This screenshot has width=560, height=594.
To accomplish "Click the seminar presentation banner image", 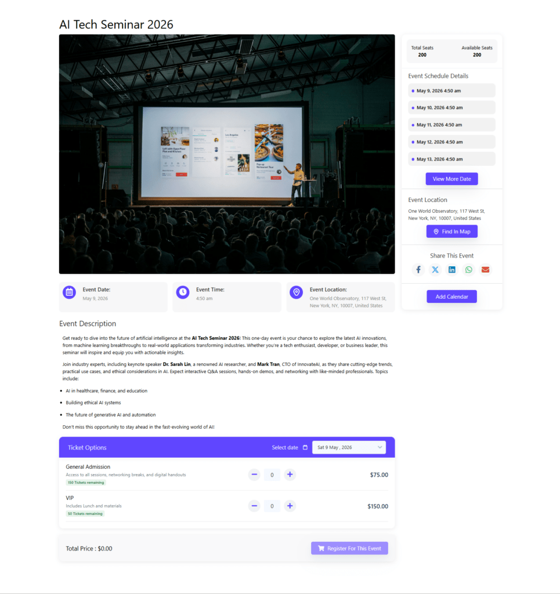I will pyautogui.click(x=227, y=154).
